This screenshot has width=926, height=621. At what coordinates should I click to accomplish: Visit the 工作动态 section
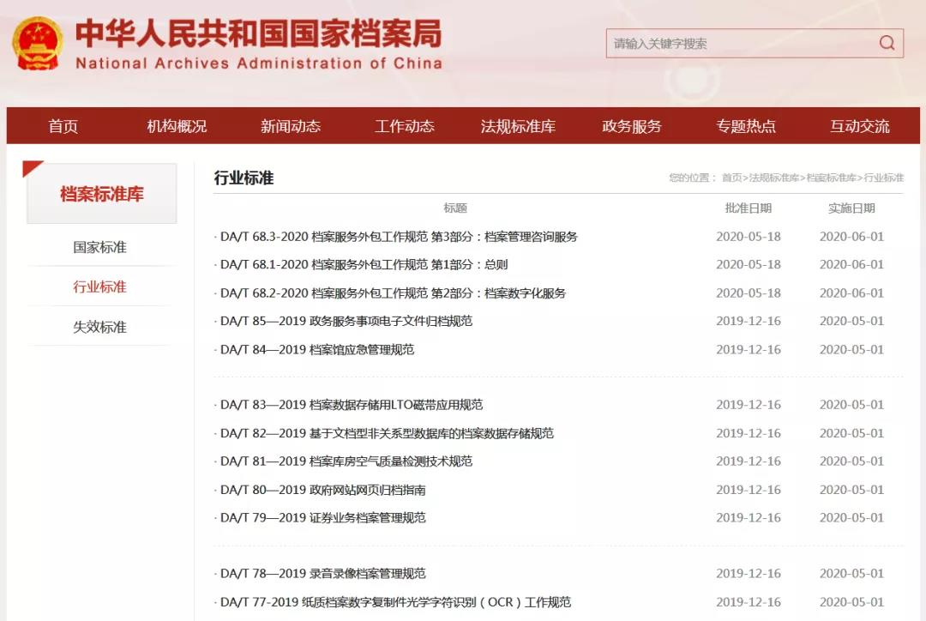(x=405, y=125)
